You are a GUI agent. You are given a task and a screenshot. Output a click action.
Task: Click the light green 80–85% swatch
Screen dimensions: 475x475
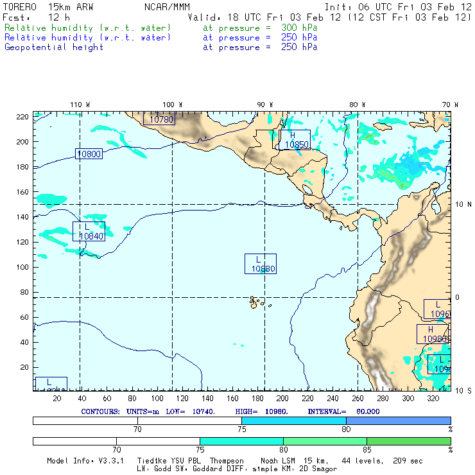point(325,441)
